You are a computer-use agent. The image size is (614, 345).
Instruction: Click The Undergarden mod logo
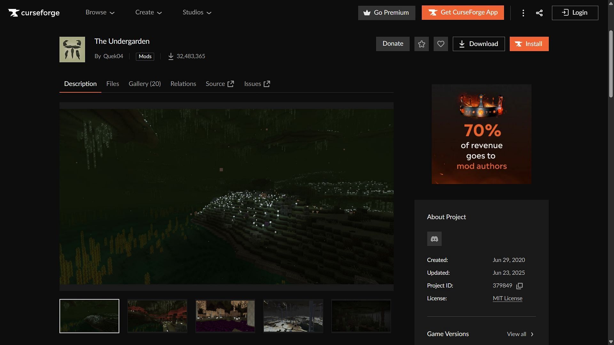tap(72, 50)
